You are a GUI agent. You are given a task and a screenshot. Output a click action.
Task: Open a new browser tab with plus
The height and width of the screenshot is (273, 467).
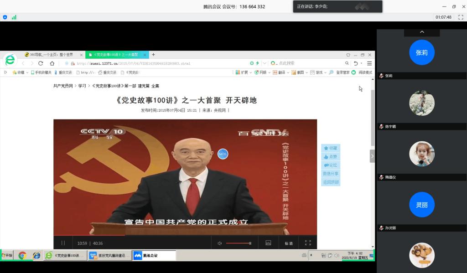(x=153, y=55)
